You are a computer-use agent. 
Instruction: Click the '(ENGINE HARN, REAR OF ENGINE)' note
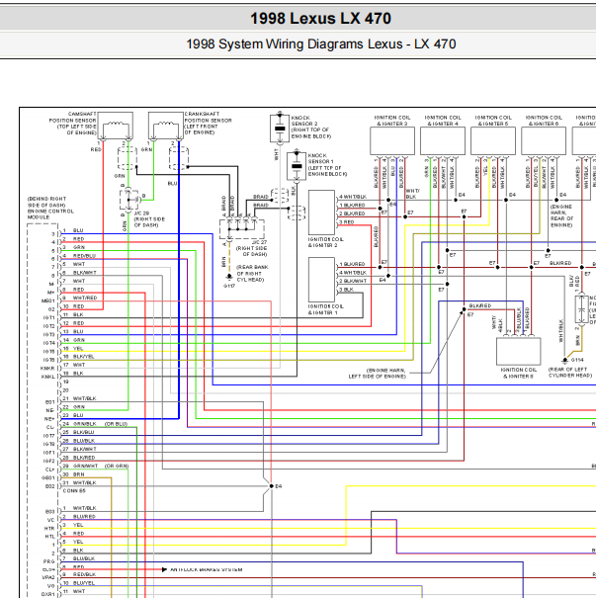click(561, 215)
